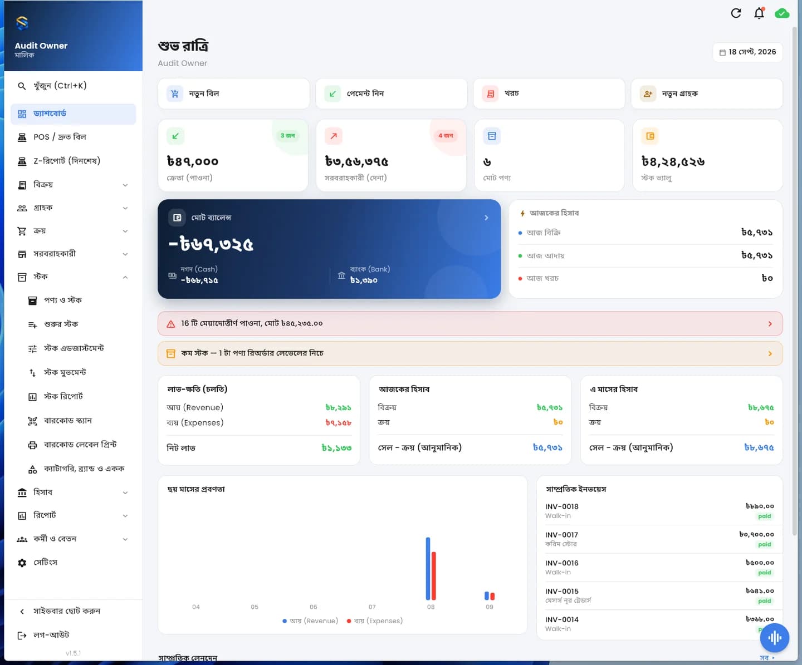Open Z-রিপোর্ট (দিনশেষ) in sidebar
The width and height of the screenshot is (802, 665).
73,161
